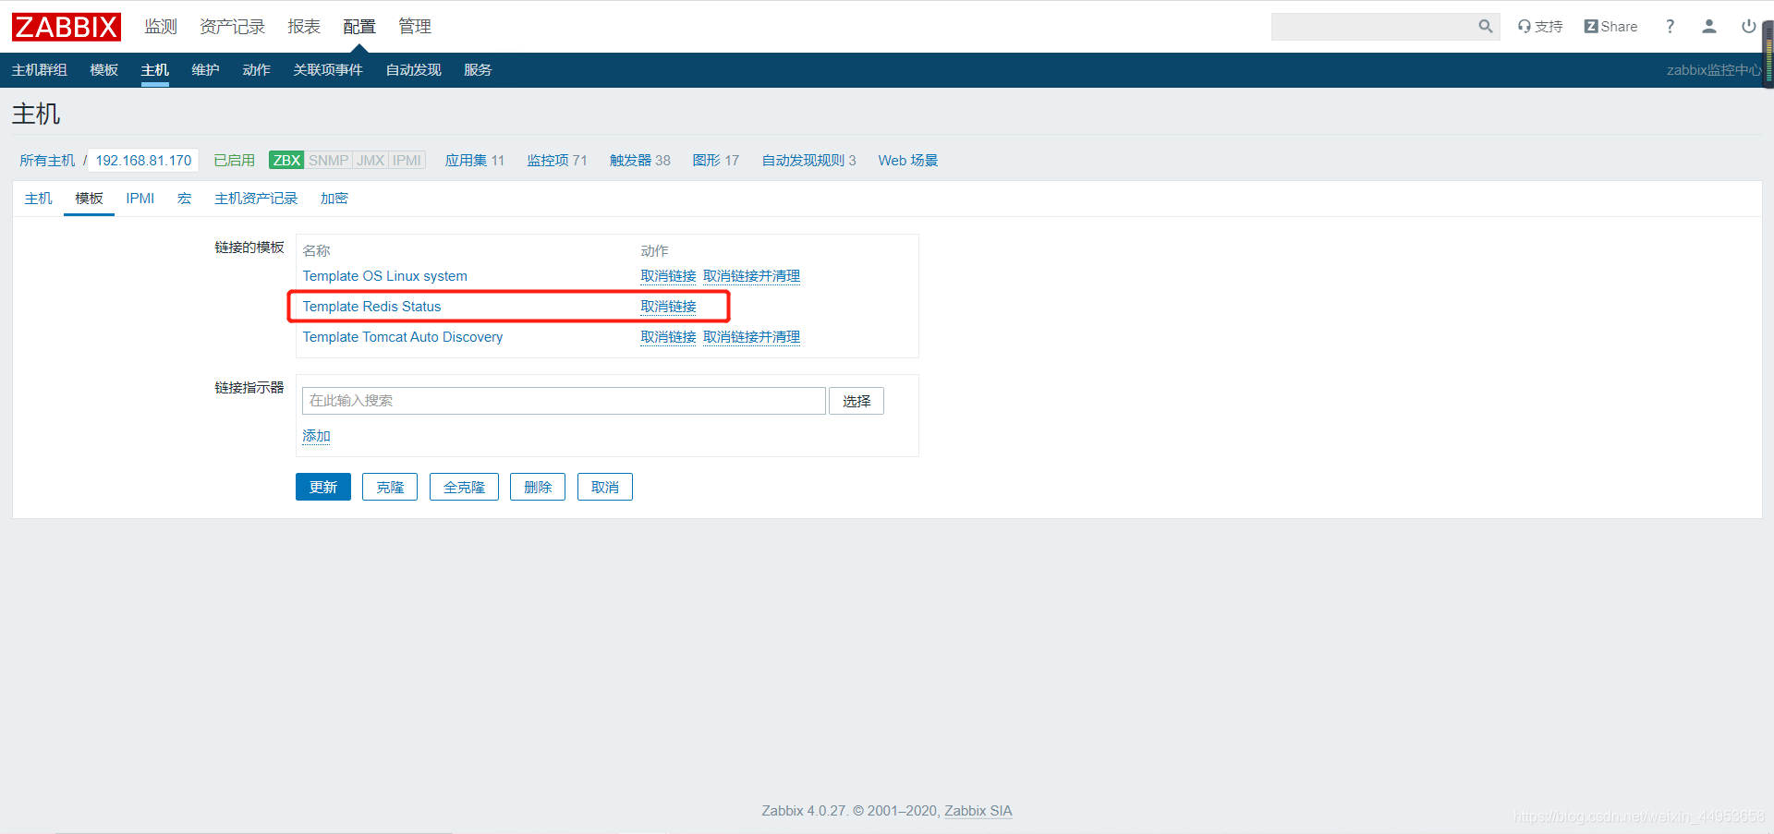The height and width of the screenshot is (834, 1774).
Task: Switch to the 主机 form tab
Action: pyautogui.click(x=39, y=199)
